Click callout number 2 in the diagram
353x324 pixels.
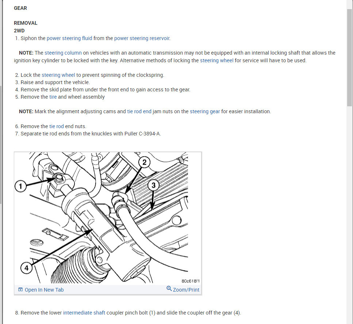tap(144, 162)
